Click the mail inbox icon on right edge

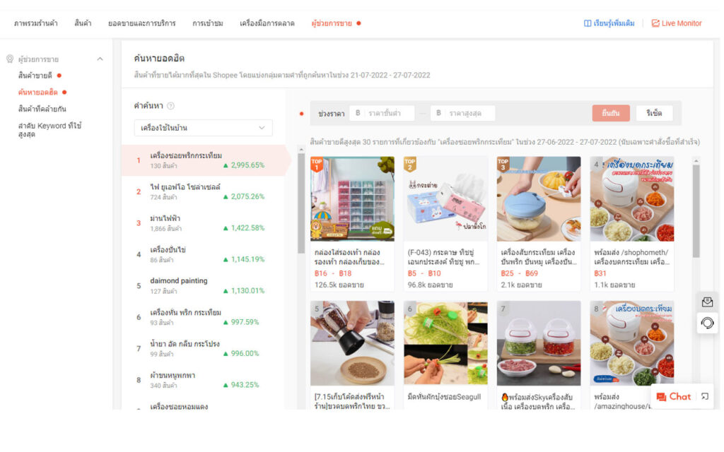coord(707,302)
